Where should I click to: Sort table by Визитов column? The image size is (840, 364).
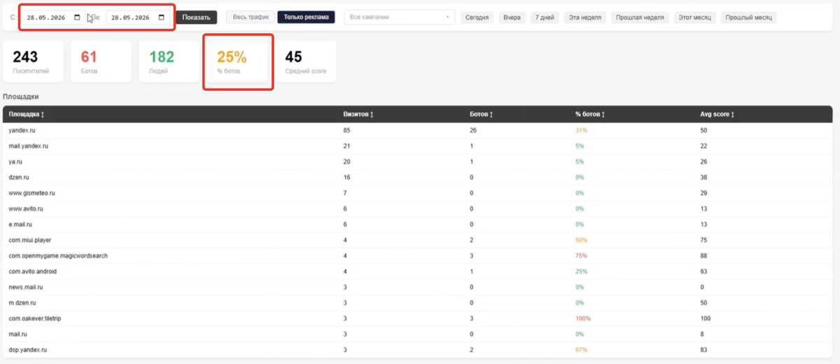[x=358, y=114]
